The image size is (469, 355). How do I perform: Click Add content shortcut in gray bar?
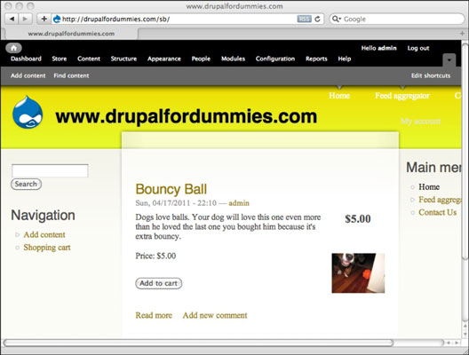point(28,75)
